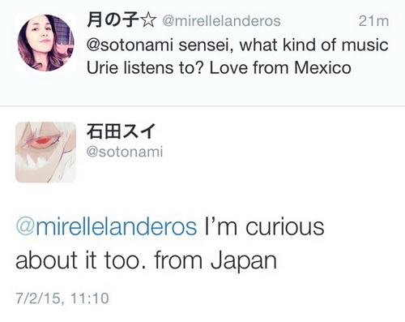The width and height of the screenshot is (405, 322).
Task: Open the gray @mirellelanderos handle in header
Action: 221,21
